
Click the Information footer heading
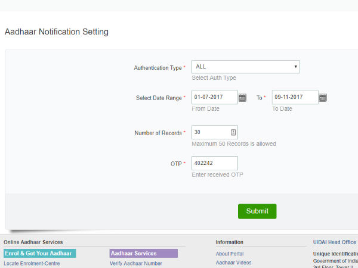(x=230, y=242)
